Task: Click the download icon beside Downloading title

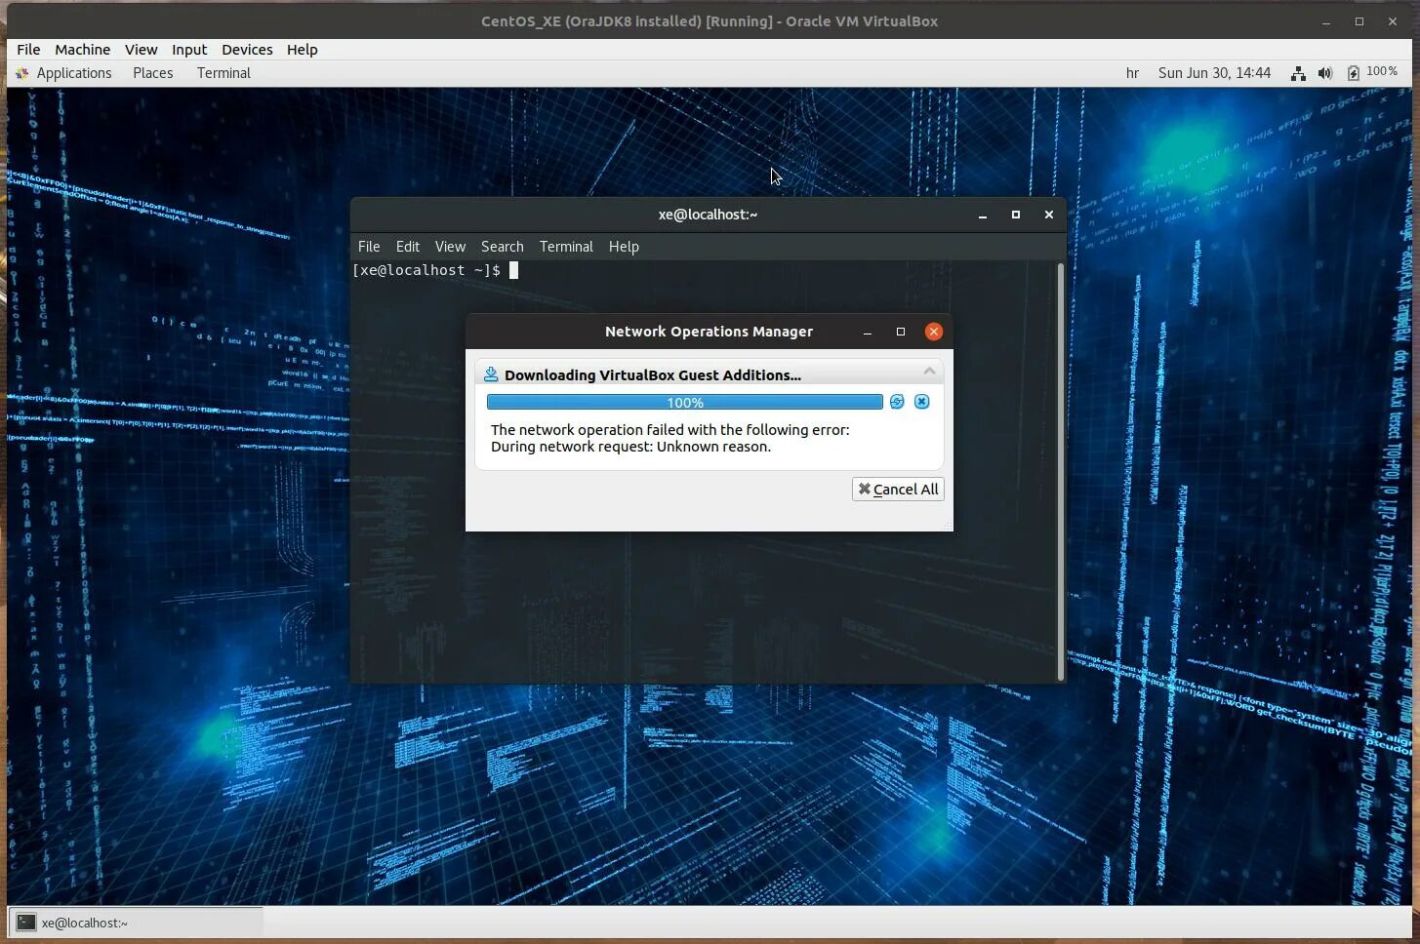Action: (x=491, y=374)
